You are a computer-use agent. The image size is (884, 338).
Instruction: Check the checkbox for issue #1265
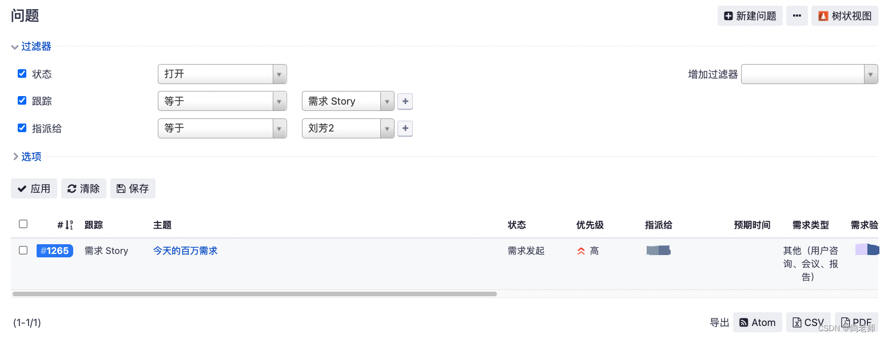(x=23, y=250)
